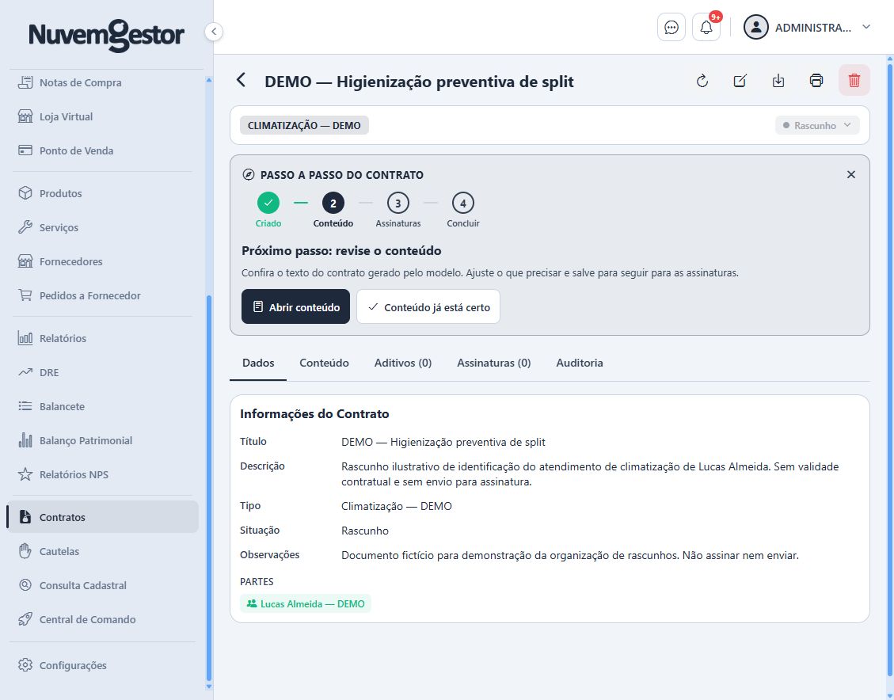Click the Abrir conteúdo button
The image size is (894, 700).
click(295, 306)
